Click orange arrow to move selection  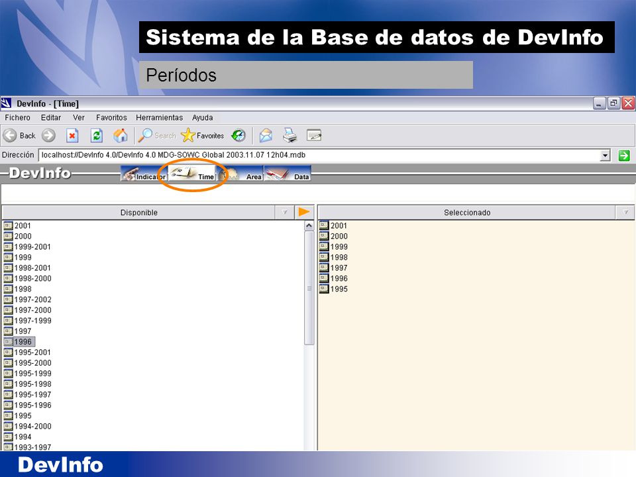coord(304,212)
